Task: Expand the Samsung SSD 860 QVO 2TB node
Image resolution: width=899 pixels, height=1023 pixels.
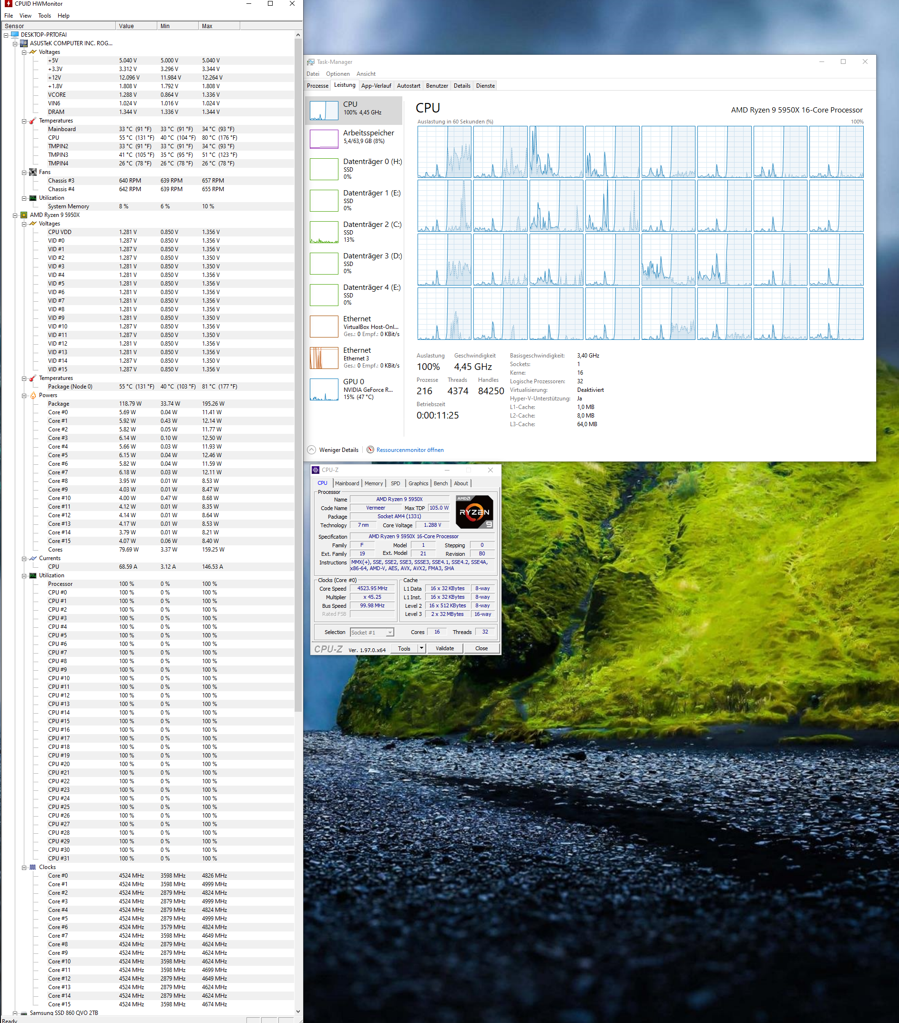Action: pyautogui.click(x=15, y=1013)
